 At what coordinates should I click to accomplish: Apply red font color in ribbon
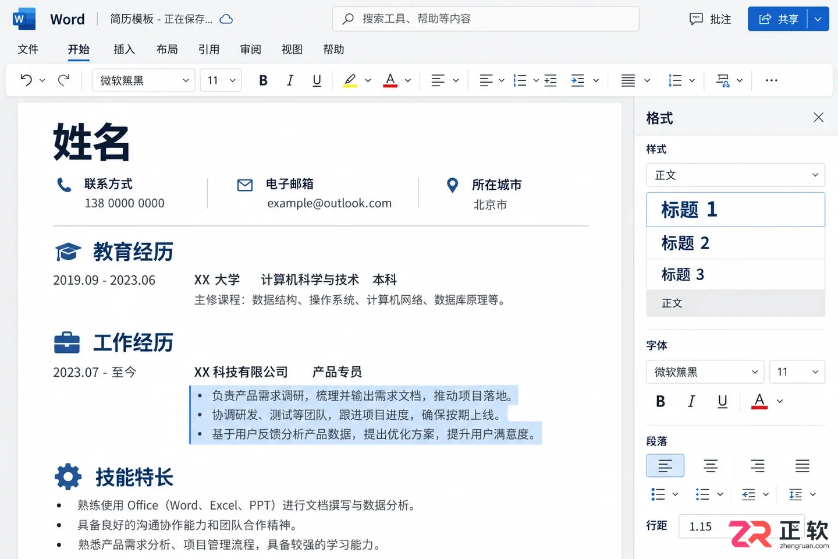pos(390,80)
